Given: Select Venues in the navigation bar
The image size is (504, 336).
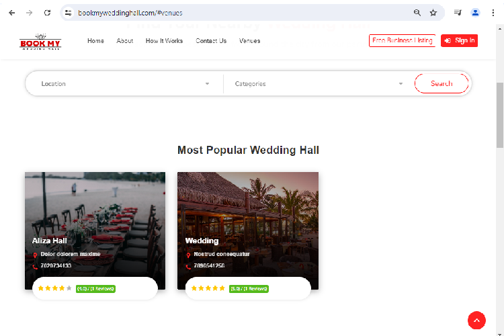Looking at the screenshot, I should (249, 41).
